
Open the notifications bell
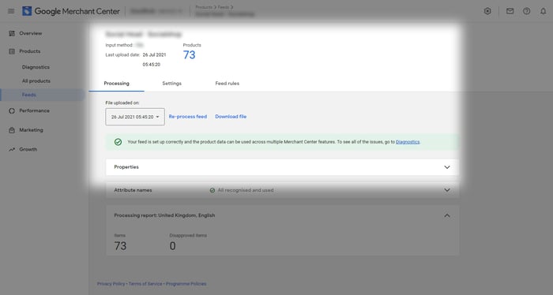(x=544, y=11)
